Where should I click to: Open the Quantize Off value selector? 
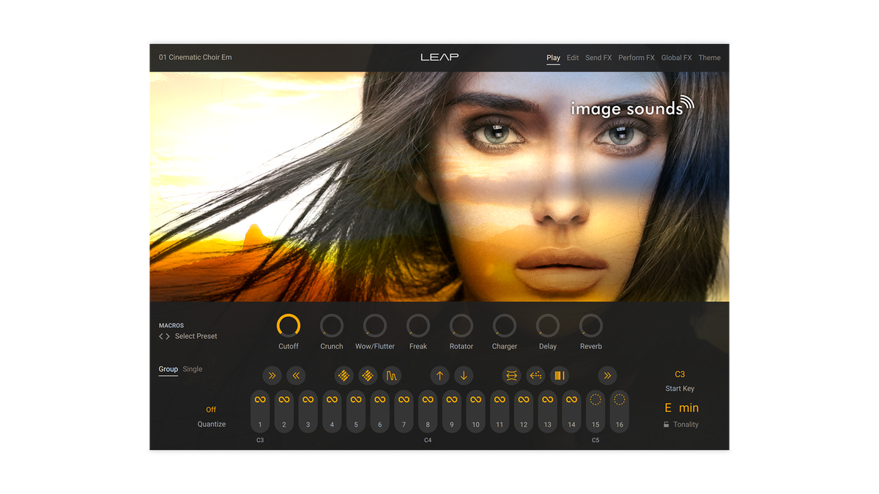[x=211, y=410]
